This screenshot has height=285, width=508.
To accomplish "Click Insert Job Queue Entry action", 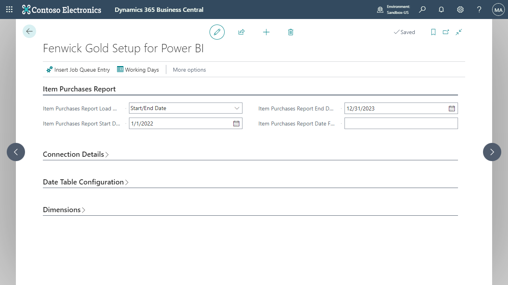I will click(78, 70).
